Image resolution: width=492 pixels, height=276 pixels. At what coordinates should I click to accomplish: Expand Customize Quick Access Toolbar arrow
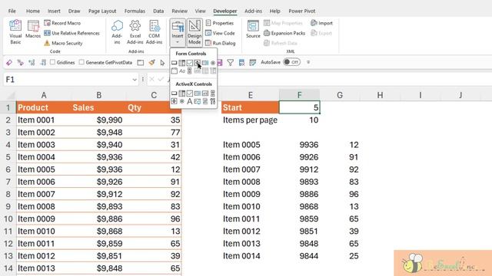308,62
